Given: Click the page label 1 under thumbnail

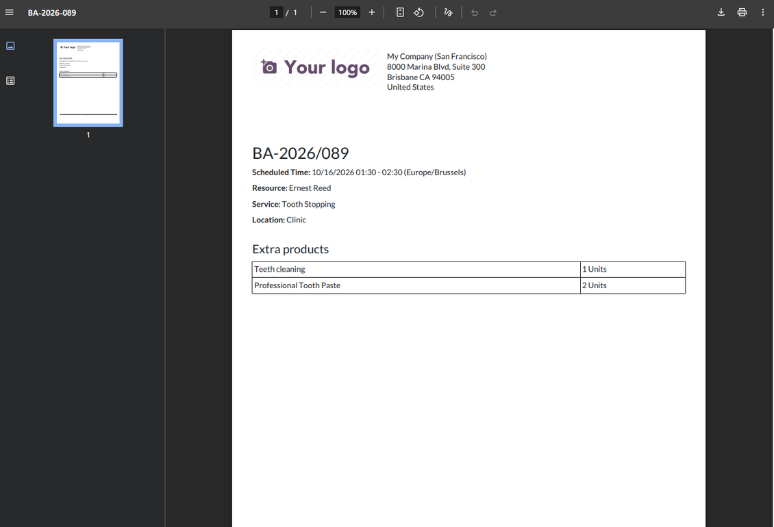Looking at the screenshot, I should click(x=88, y=135).
